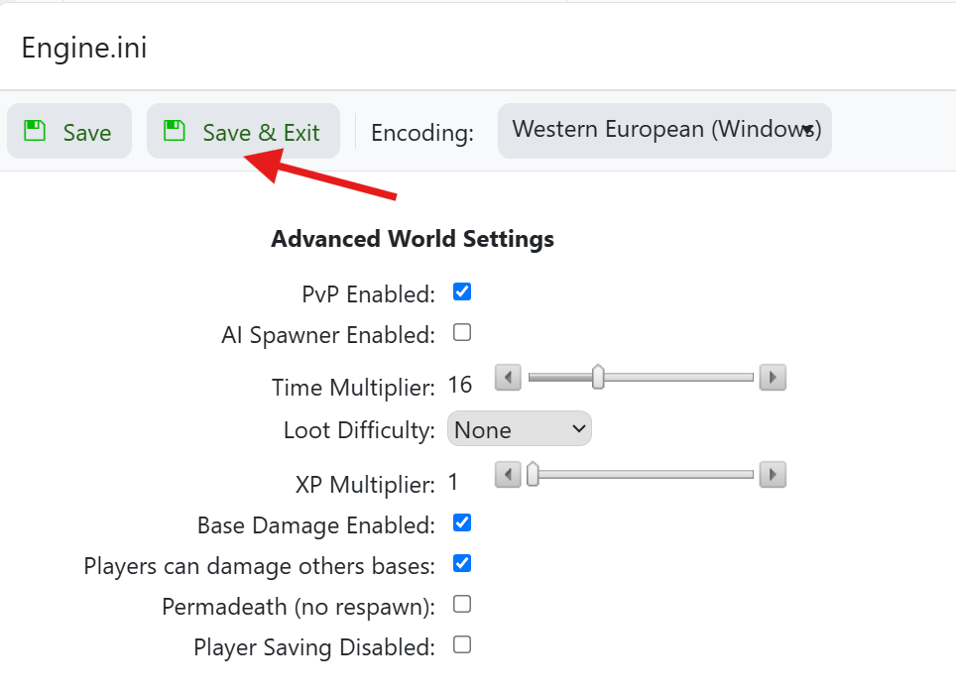The image size is (956, 694).
Task: Open the Encoding dropdown list
Action: click(x=663, y=130)
